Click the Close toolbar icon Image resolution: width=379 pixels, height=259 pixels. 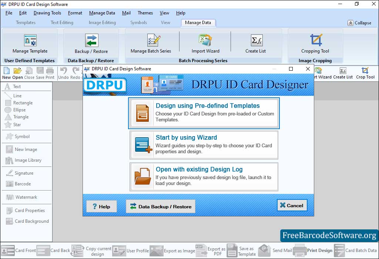click(x=29, y=73)
